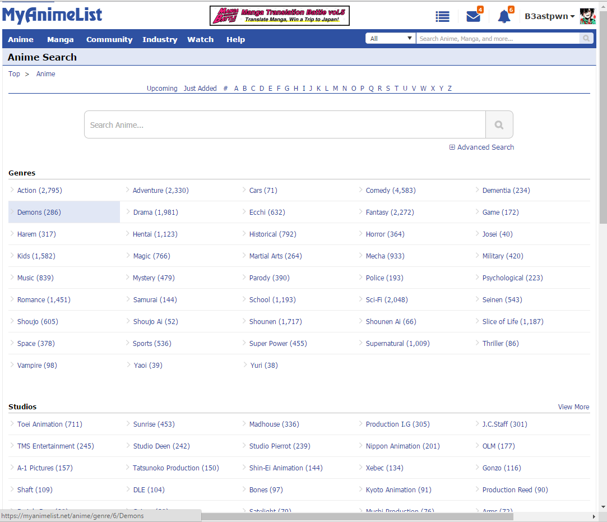Open the Thriller (86) genre

[x=501, y=344]
